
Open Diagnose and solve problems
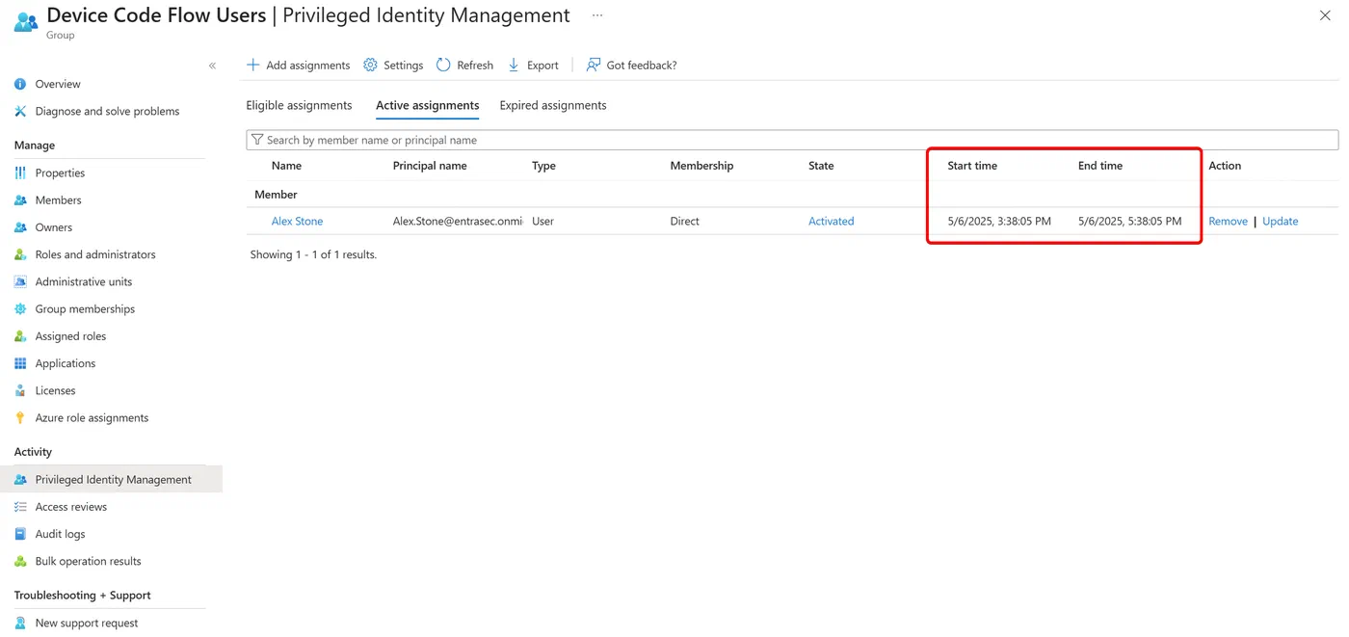coord(107,111)
